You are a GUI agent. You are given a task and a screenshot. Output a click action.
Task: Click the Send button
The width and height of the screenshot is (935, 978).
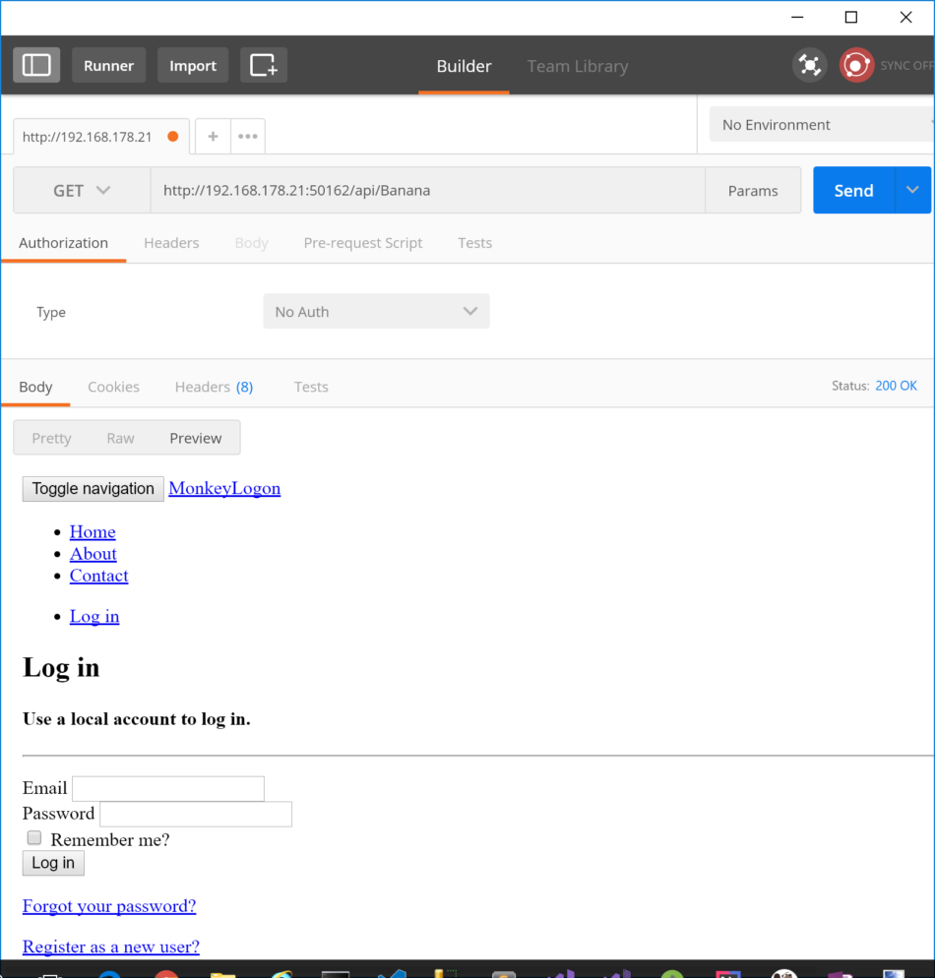coord(852,190)
